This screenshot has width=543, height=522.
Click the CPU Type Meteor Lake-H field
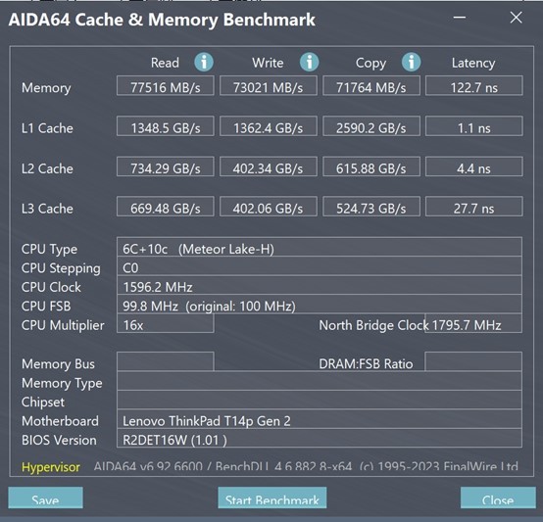point(320,247)
